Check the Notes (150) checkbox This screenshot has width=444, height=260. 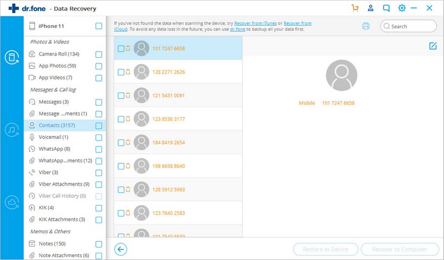(99, 244)
